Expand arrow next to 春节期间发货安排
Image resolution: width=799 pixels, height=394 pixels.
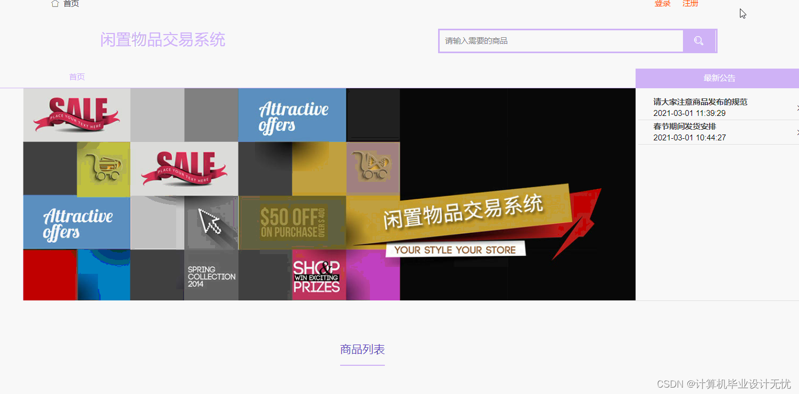[797, 132]
